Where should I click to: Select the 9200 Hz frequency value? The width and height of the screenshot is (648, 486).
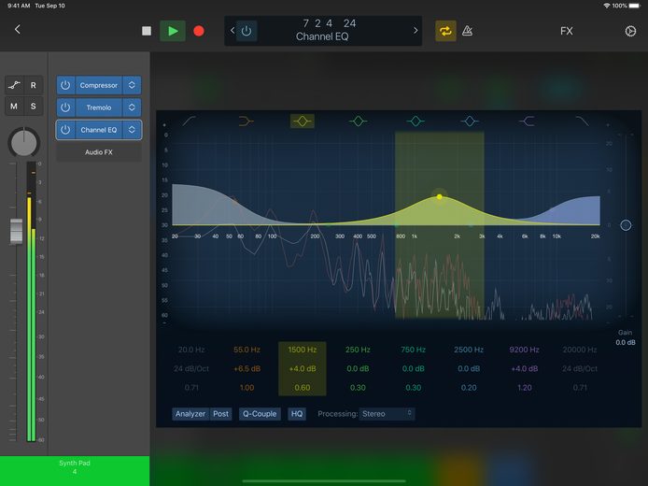(x=524, y=350)
